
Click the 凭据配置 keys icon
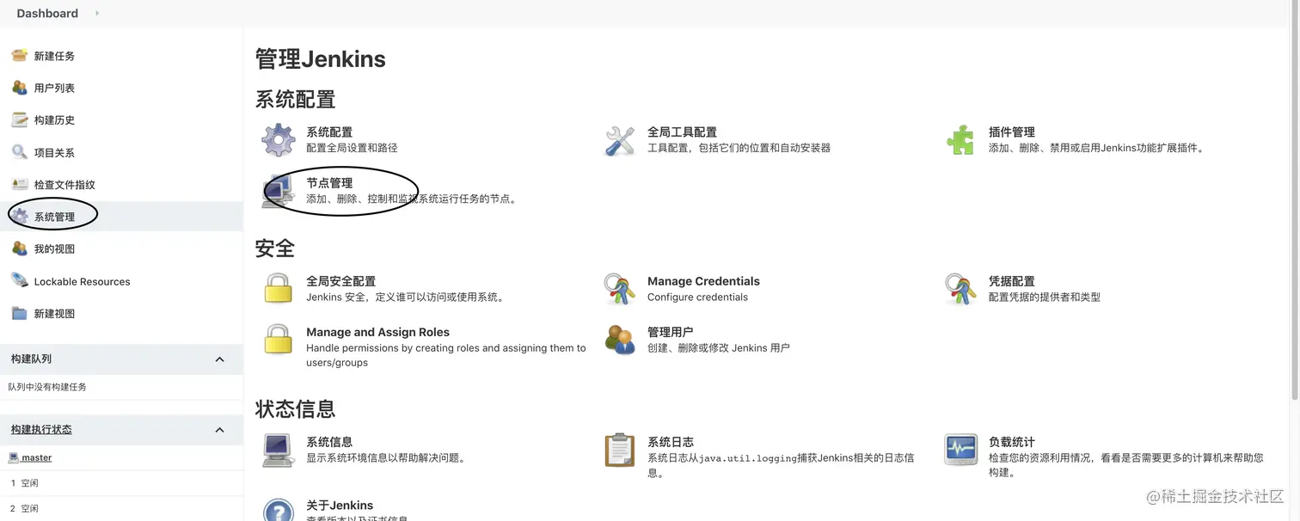point(960,289)
